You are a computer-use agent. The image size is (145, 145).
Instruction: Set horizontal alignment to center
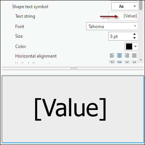(x=119, y=56)
